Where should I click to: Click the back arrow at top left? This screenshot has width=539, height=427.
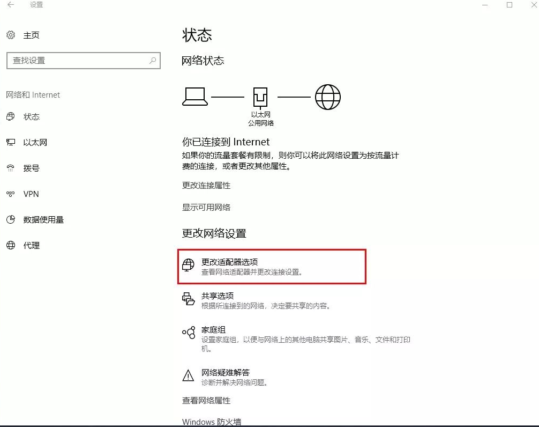click(10, 5)
